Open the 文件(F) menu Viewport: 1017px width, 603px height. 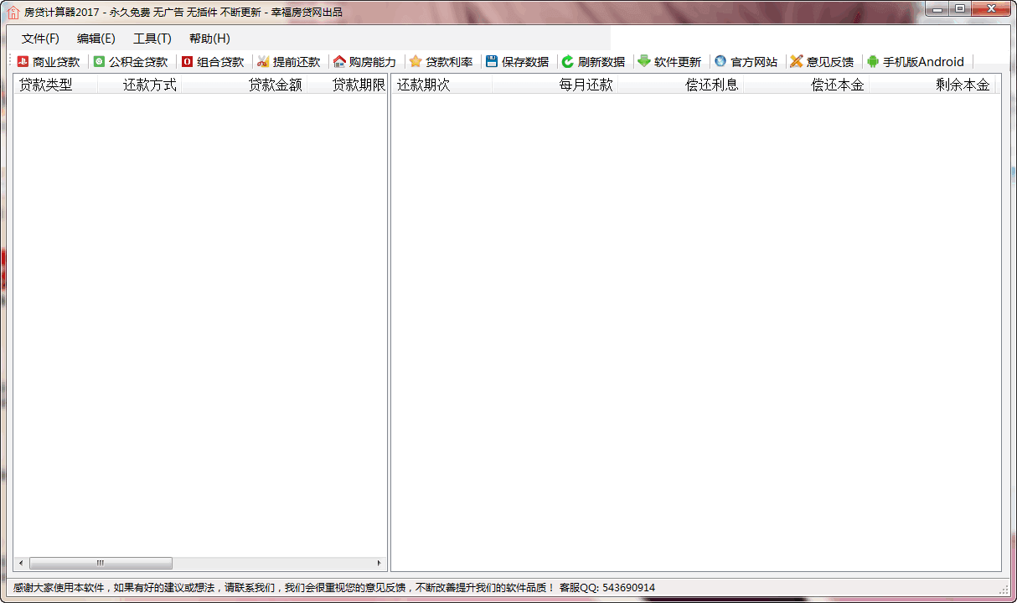click(x=40, y=39)
